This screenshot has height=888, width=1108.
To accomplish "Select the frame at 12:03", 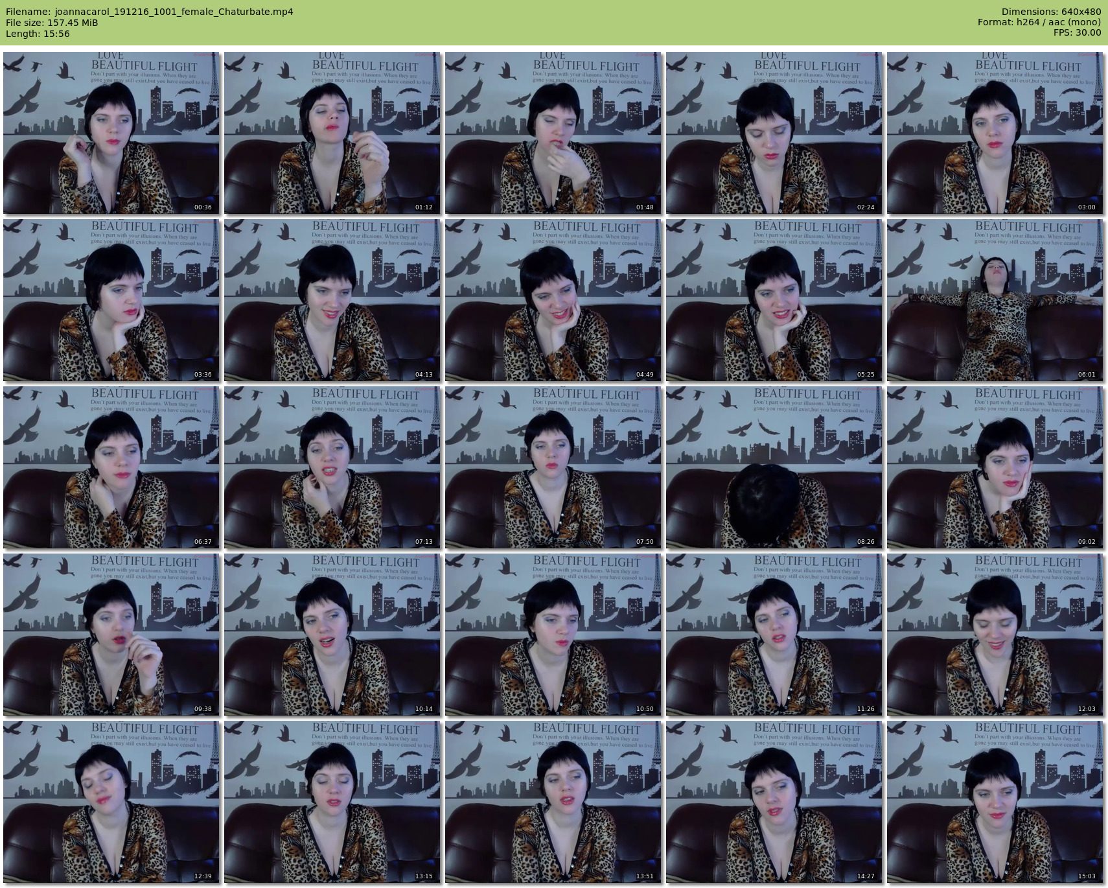I will [x=995, y=635].
